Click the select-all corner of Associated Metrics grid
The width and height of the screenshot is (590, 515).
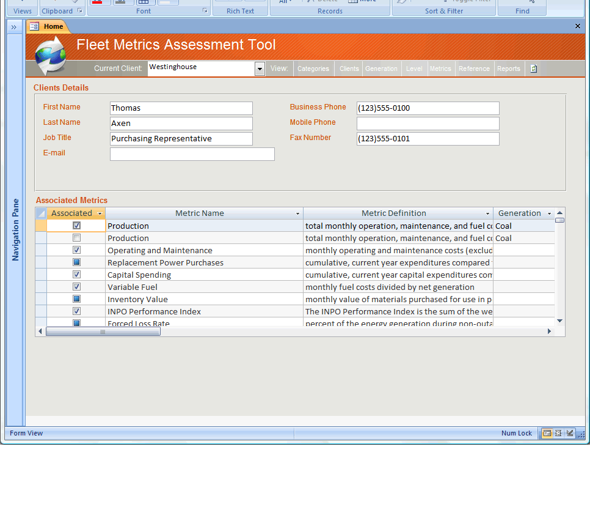point(41,213)
